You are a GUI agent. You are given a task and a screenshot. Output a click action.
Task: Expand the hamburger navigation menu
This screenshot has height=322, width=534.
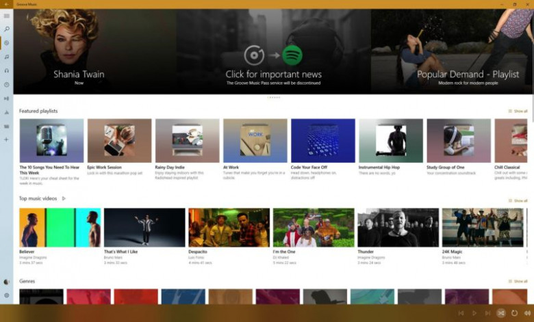click(x=7, y=16)
